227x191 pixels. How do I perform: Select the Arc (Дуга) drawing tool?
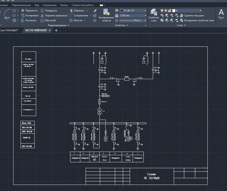click(7, 14)
